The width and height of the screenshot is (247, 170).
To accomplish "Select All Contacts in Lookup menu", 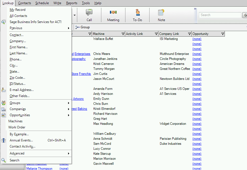I will click(x=19, y=16).
